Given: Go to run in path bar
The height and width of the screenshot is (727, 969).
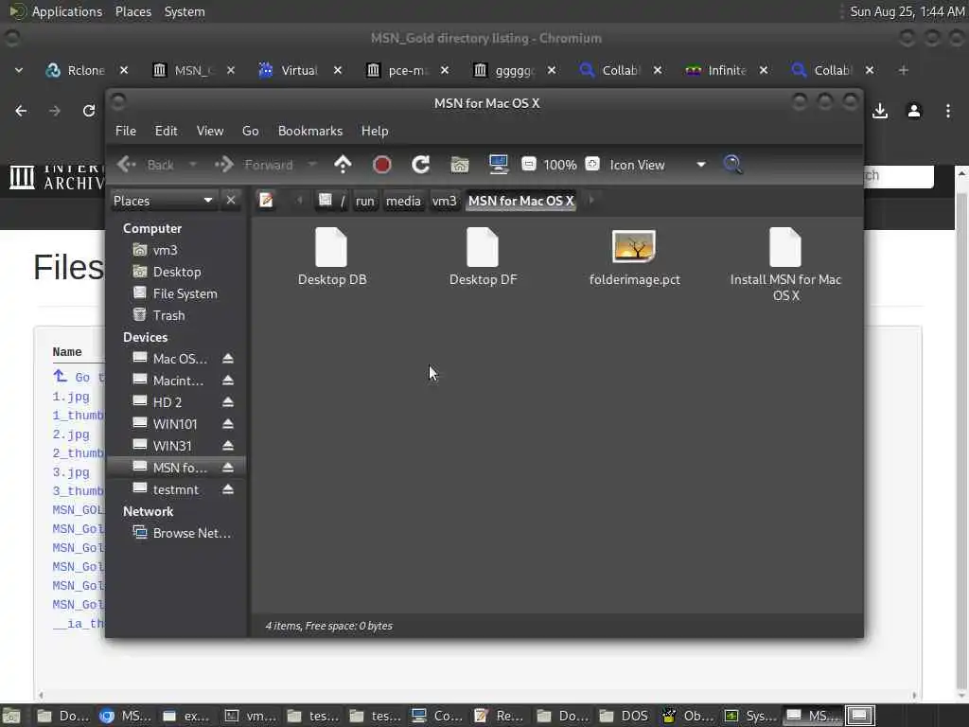Looking at the screenshot, I should 364,201.
